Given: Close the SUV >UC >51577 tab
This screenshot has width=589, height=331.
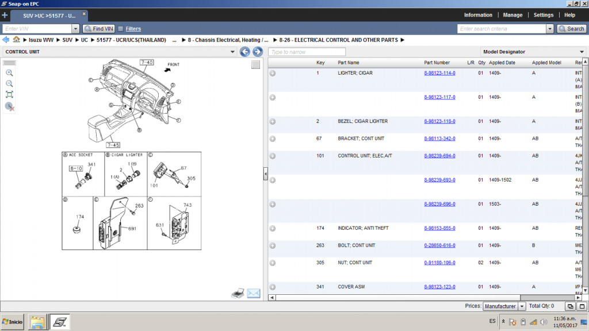Looking at the screenshot, I should pyautogui.click(x=84, y=14).
